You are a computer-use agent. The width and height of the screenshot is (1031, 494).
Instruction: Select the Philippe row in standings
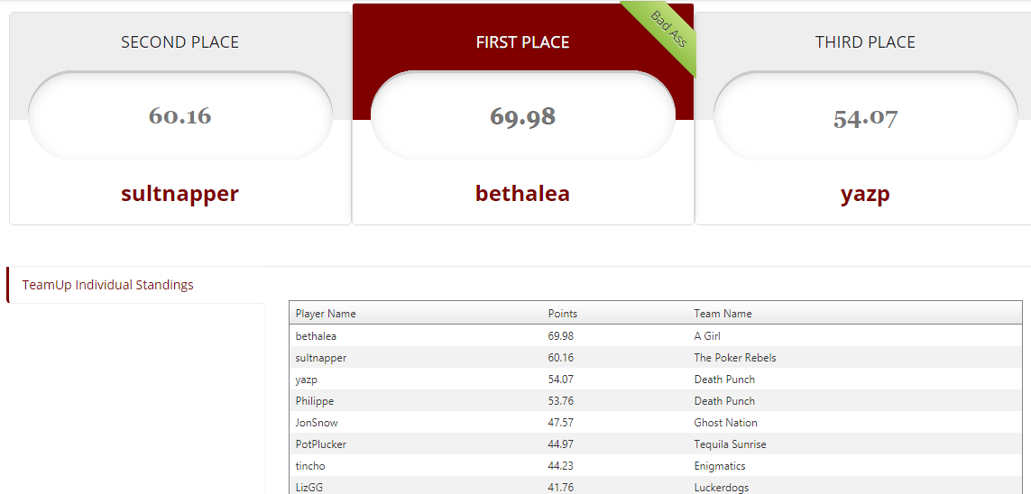pos(656,401)
